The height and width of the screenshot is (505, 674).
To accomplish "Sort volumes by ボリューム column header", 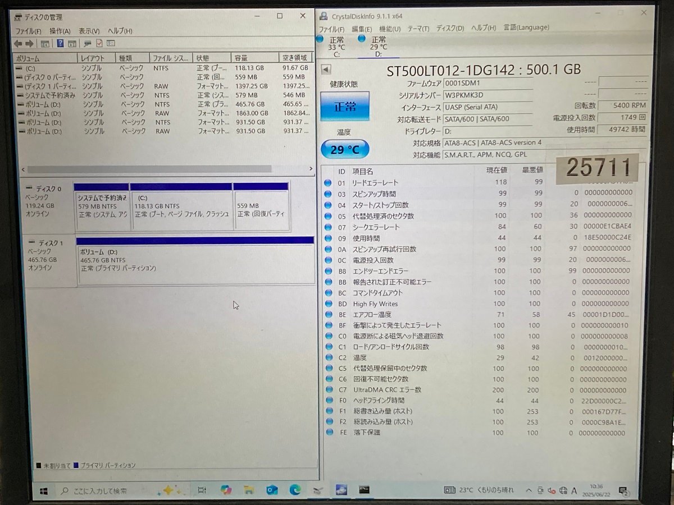I will (x=45, y=58).
